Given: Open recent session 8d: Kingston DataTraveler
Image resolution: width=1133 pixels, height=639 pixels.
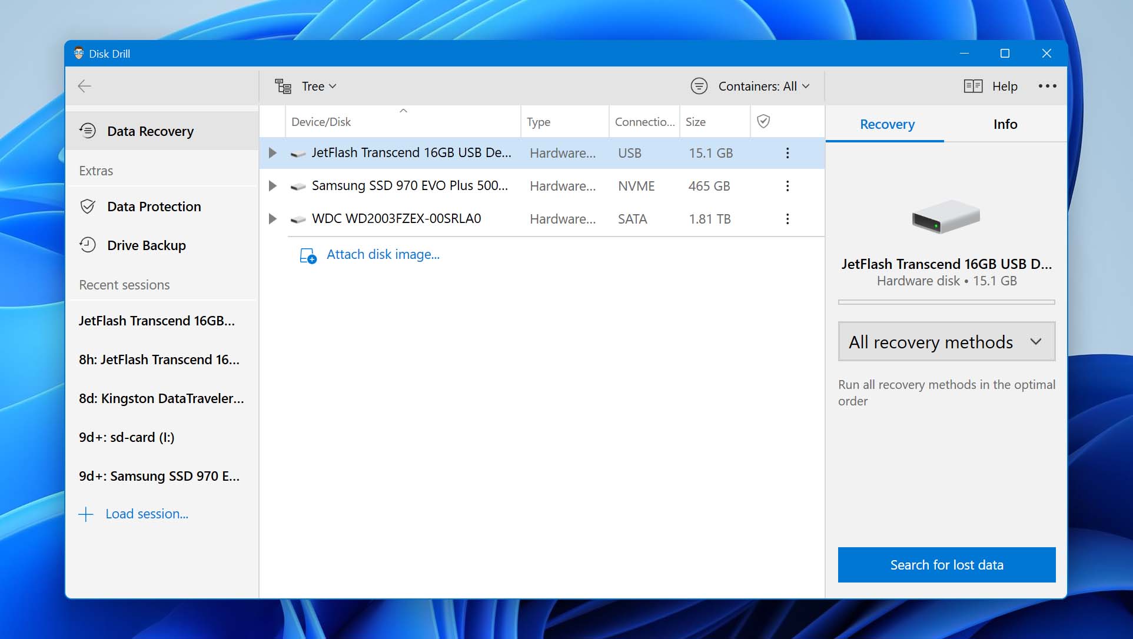Looking at the screenshot, I should click(x=161, y=399).
